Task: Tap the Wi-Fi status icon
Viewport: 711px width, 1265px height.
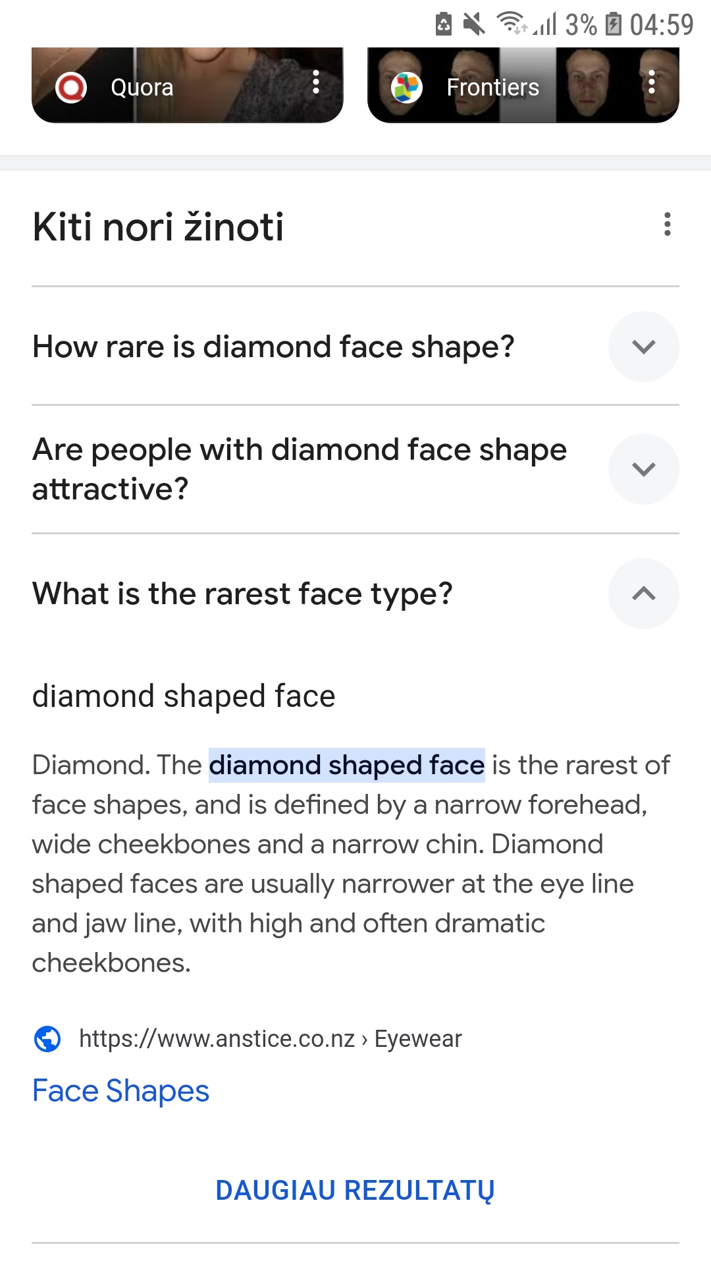Action: [x=510, y=22]
